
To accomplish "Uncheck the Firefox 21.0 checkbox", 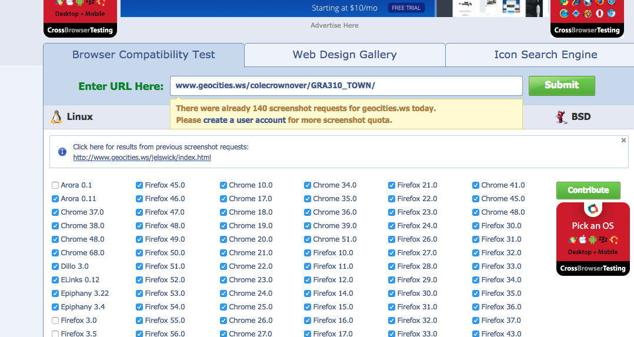I will tap(392, 185).
